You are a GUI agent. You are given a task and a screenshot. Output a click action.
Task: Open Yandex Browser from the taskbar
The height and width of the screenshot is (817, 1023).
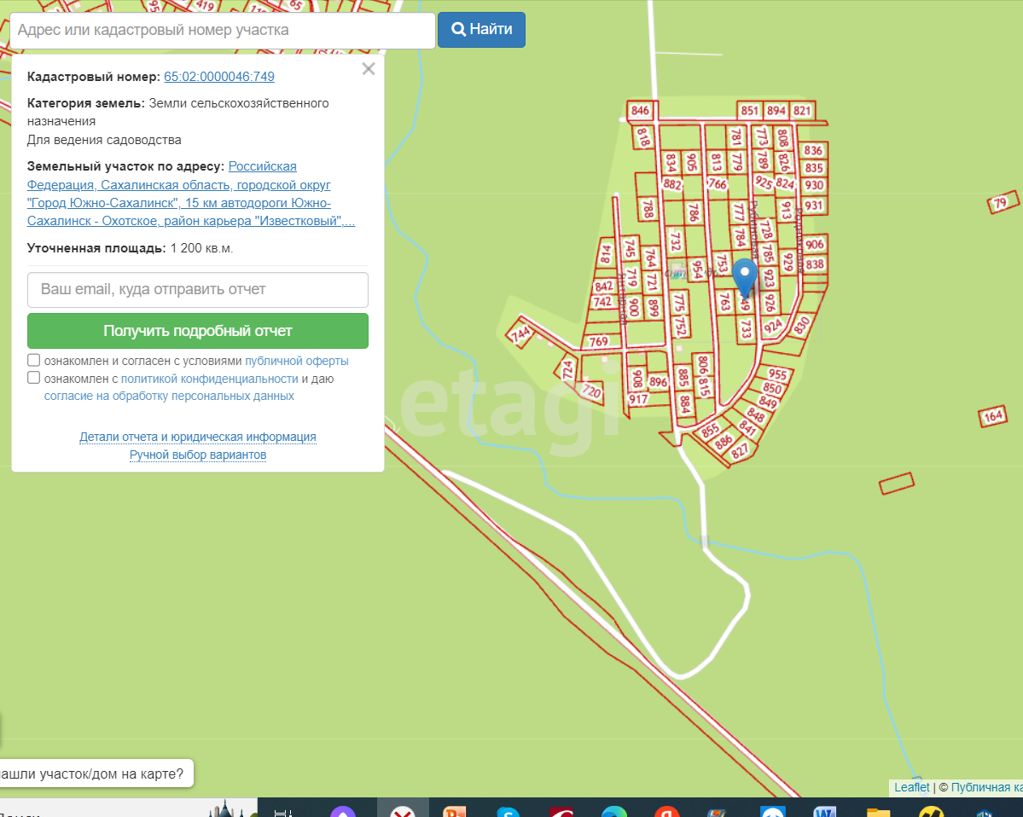click(666, 812)
